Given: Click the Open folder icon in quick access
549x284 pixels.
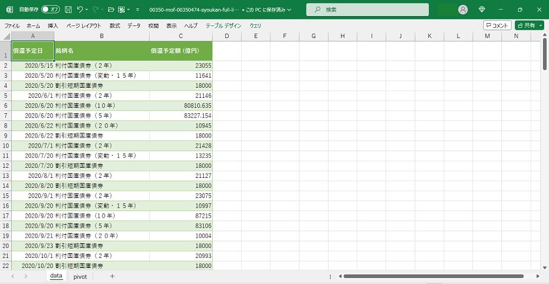Looking at the screenshot, I should (109, 9).
